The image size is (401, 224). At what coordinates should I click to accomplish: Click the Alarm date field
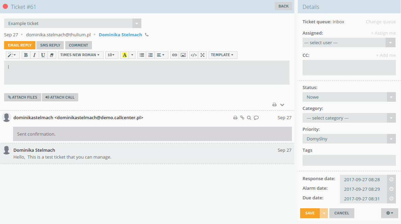pos(363,189)
